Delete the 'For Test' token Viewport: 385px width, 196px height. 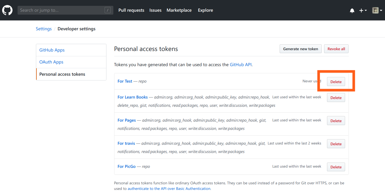(x=336, y=82)
